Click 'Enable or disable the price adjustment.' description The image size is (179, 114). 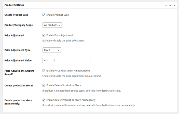(64, 41)
